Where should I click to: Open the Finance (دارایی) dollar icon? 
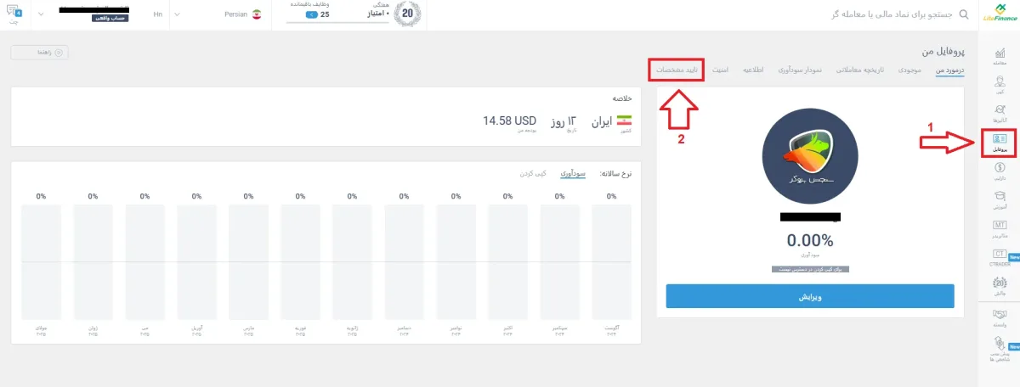click(999, 172)
